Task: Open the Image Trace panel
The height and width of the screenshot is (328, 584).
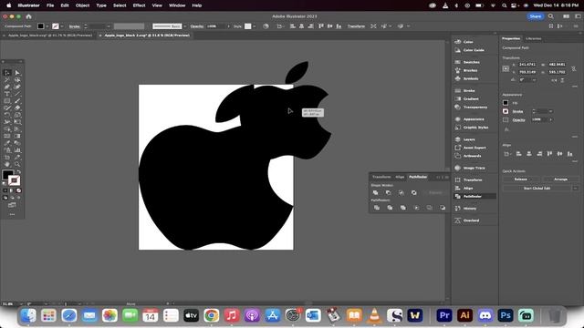Action: click(470, 168)
